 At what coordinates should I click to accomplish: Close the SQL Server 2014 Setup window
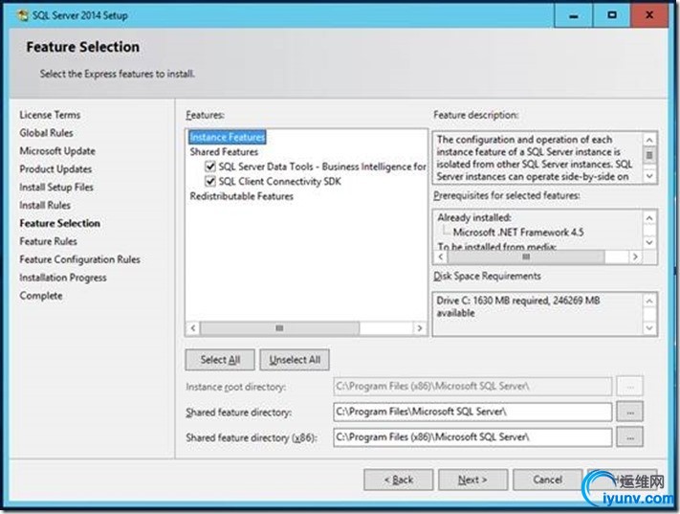649,15
